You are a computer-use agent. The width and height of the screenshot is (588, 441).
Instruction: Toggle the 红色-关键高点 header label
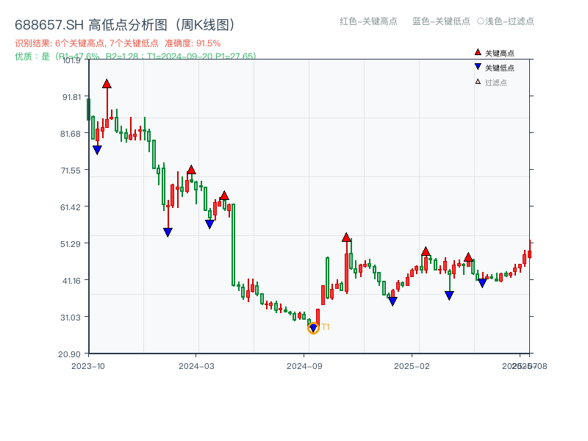click(368, 21)
